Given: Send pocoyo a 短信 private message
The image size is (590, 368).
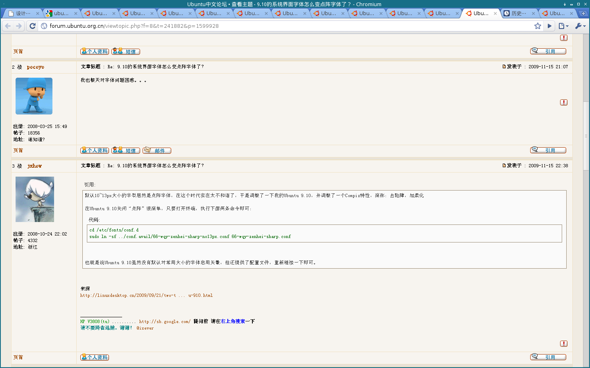Looking at the screenshot, I should [126, 150].
